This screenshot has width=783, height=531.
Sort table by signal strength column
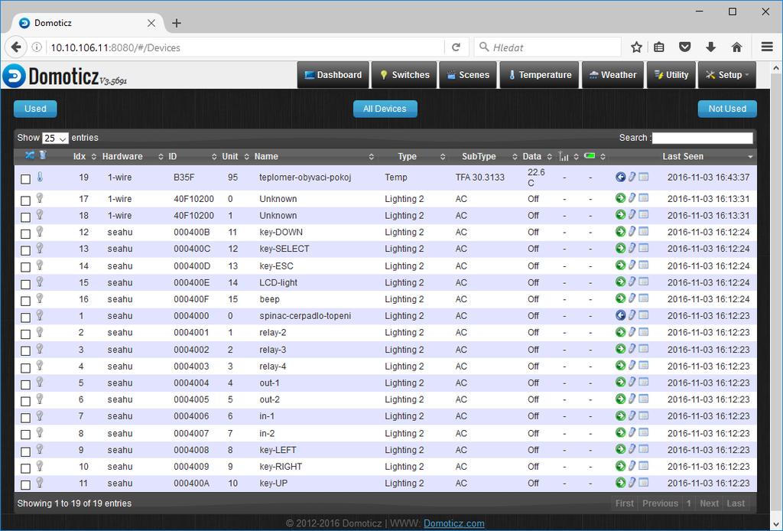pyautogui.click(x=568, y=156)
